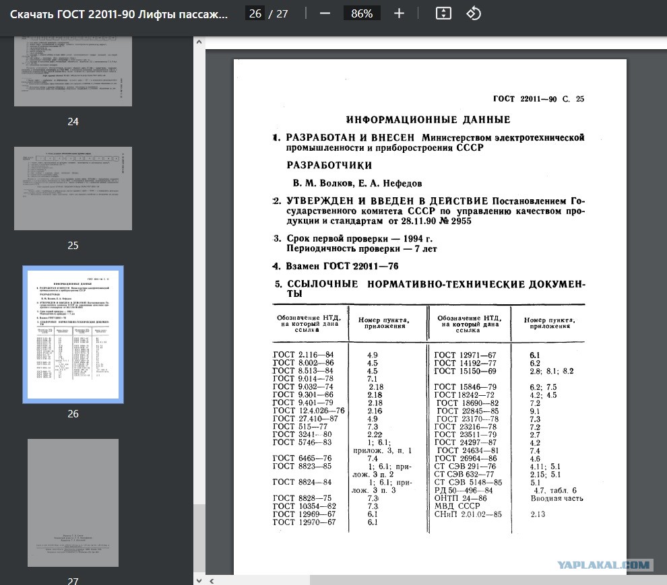Click the sidebar scroll down arrow
The image size is (667, 585).
[x=199, y=580]
